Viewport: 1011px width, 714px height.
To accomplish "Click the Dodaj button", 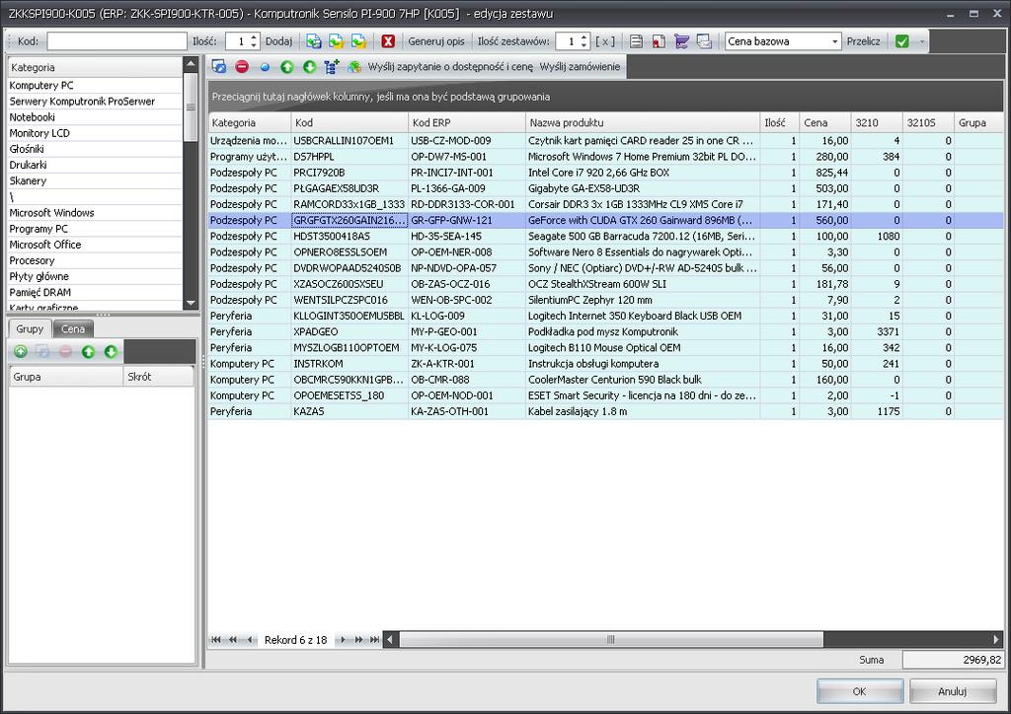I will [x=278, y=41].
